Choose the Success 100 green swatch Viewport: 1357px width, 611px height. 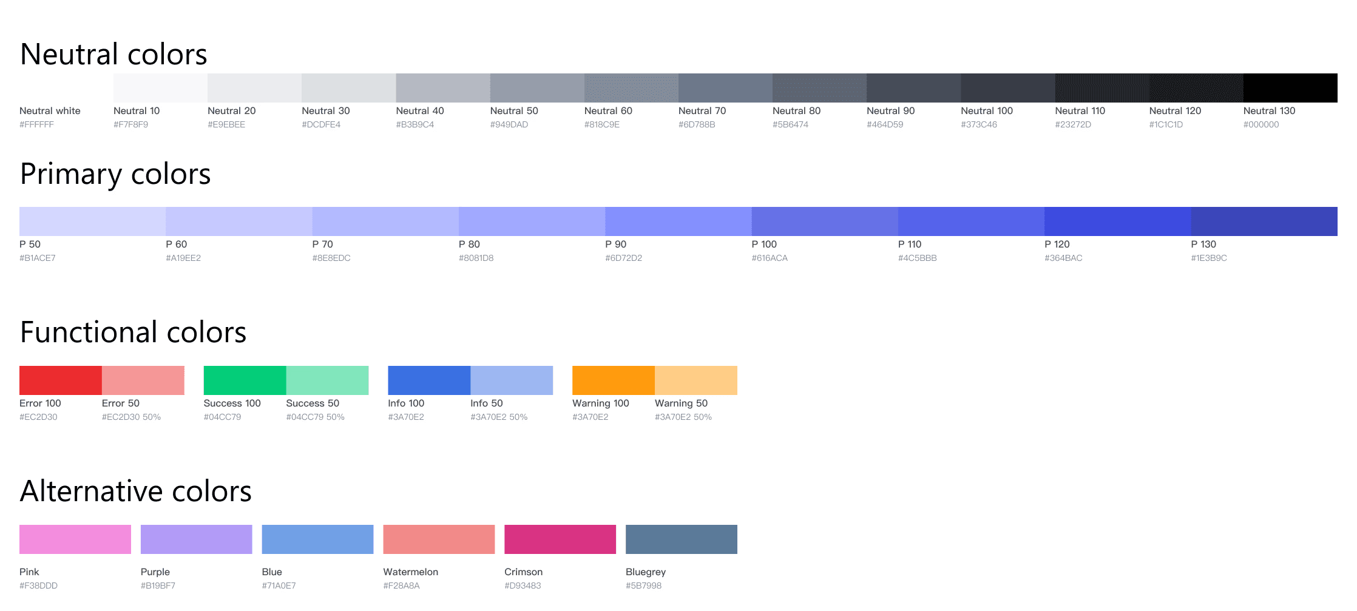pyautogui.click(x=245, y=380)
